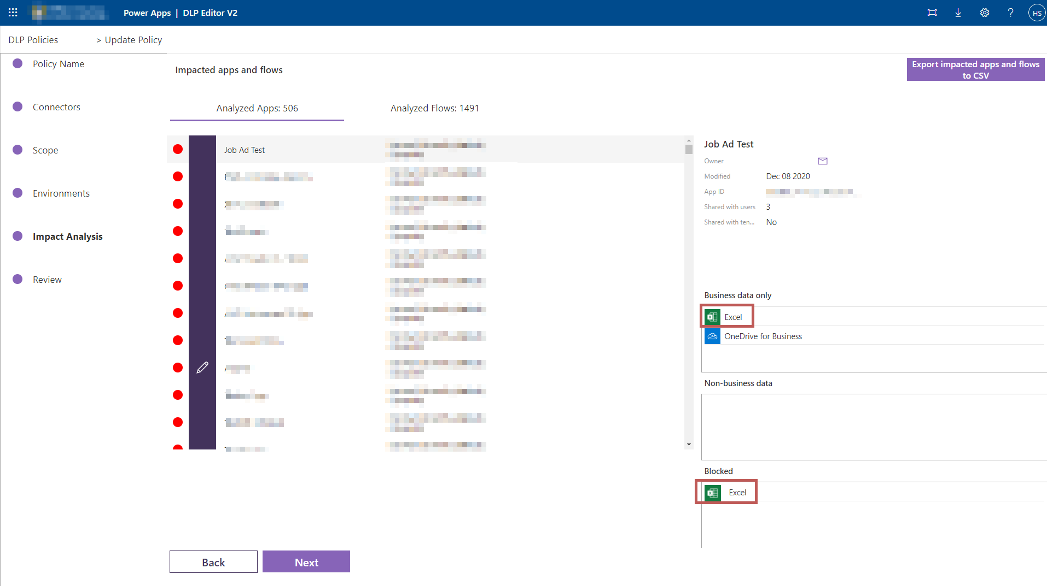
Task: Select the Connectors step indicator
Action: pos(56,106)
